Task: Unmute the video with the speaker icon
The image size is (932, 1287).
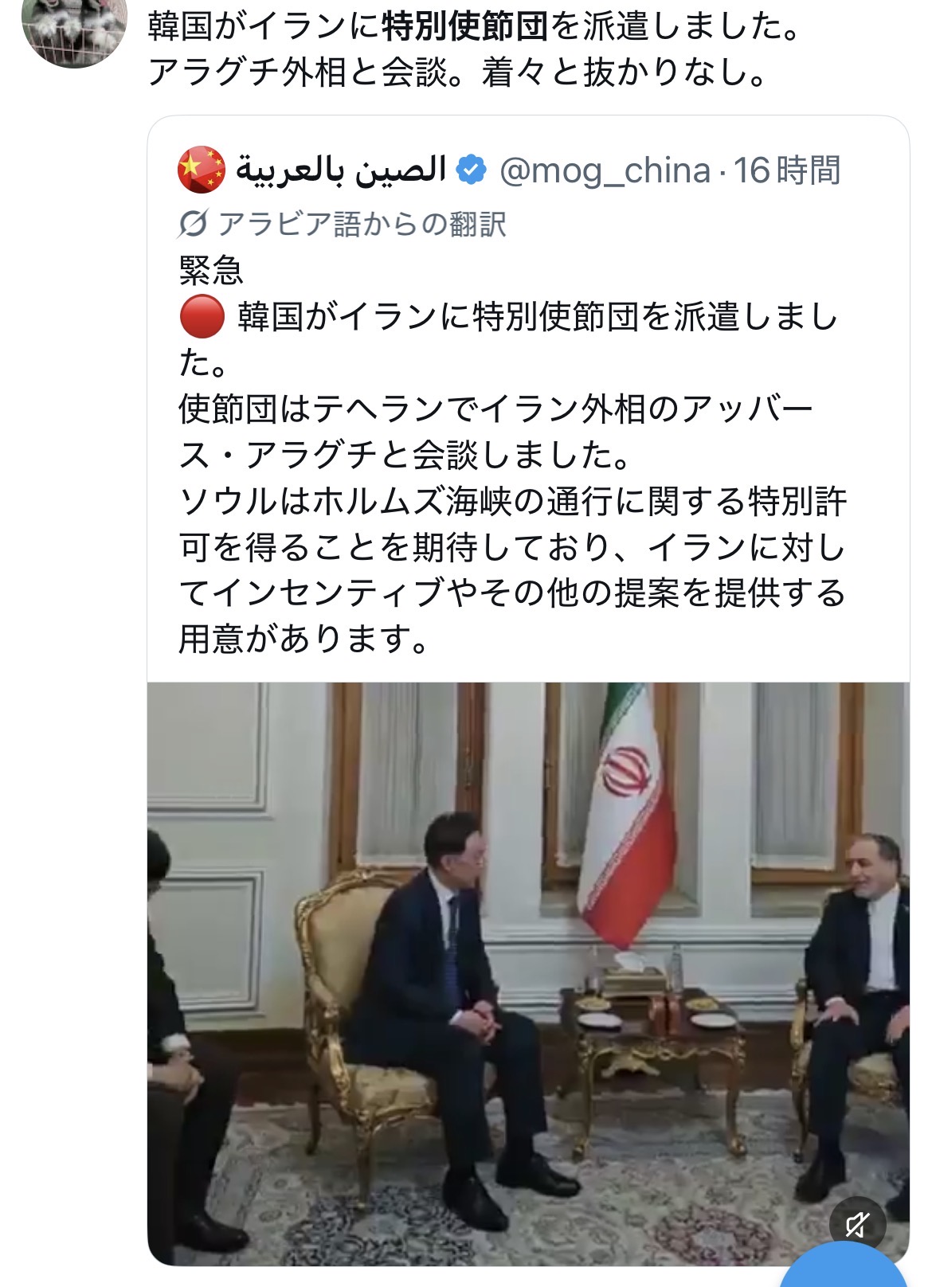Action: point(857,1223)
